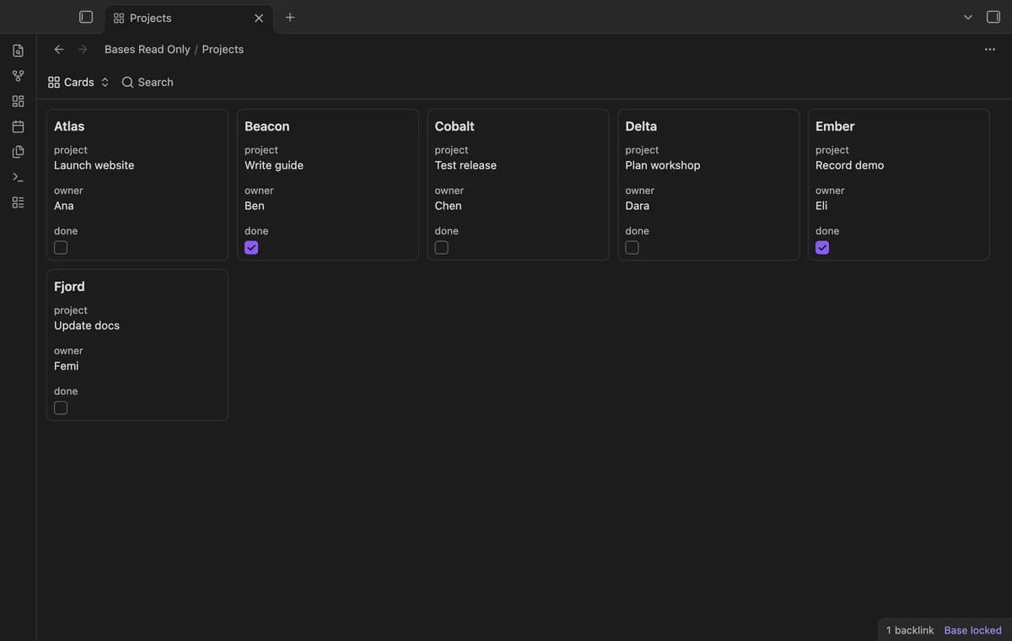This screenshot has width=1012, height=641.
Task: Click the Projects breadcrumb title
Action: (223, 49)
